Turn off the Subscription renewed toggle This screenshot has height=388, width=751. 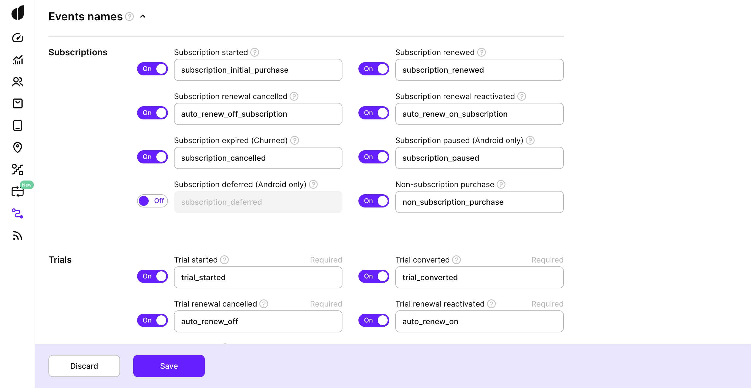point(374,69)
